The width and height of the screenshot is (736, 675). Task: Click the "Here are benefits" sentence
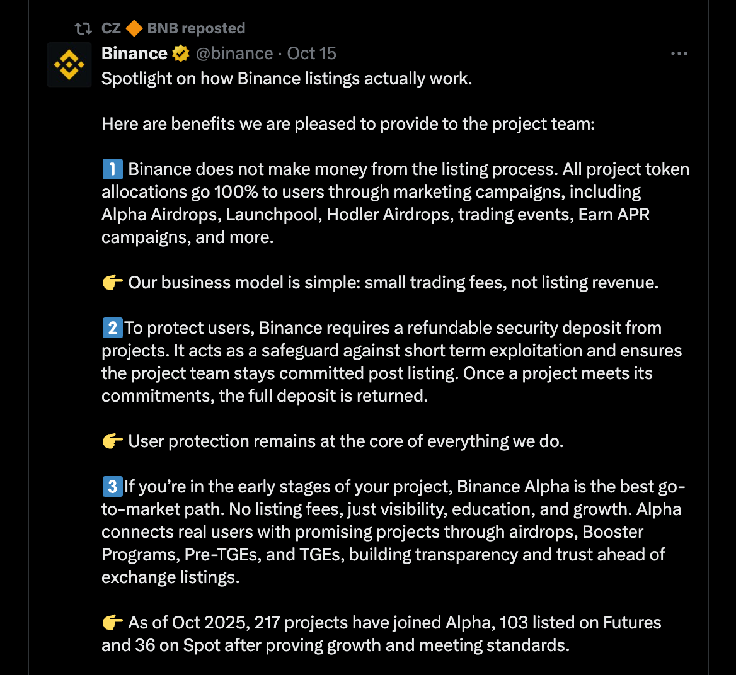click(x=348, y=124)
